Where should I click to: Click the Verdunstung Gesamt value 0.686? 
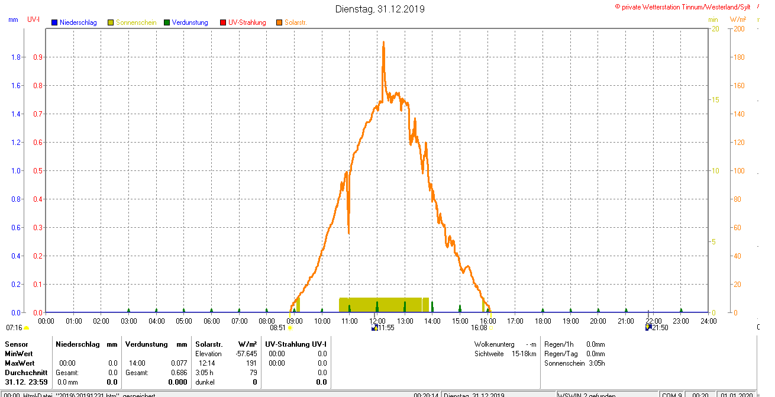click(x=179, y=373)
